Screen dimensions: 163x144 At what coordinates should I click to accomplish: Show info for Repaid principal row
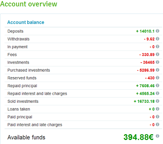point(158,85)
